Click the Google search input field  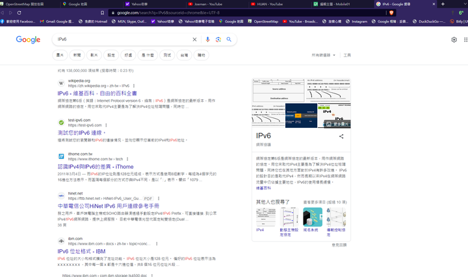122,40
